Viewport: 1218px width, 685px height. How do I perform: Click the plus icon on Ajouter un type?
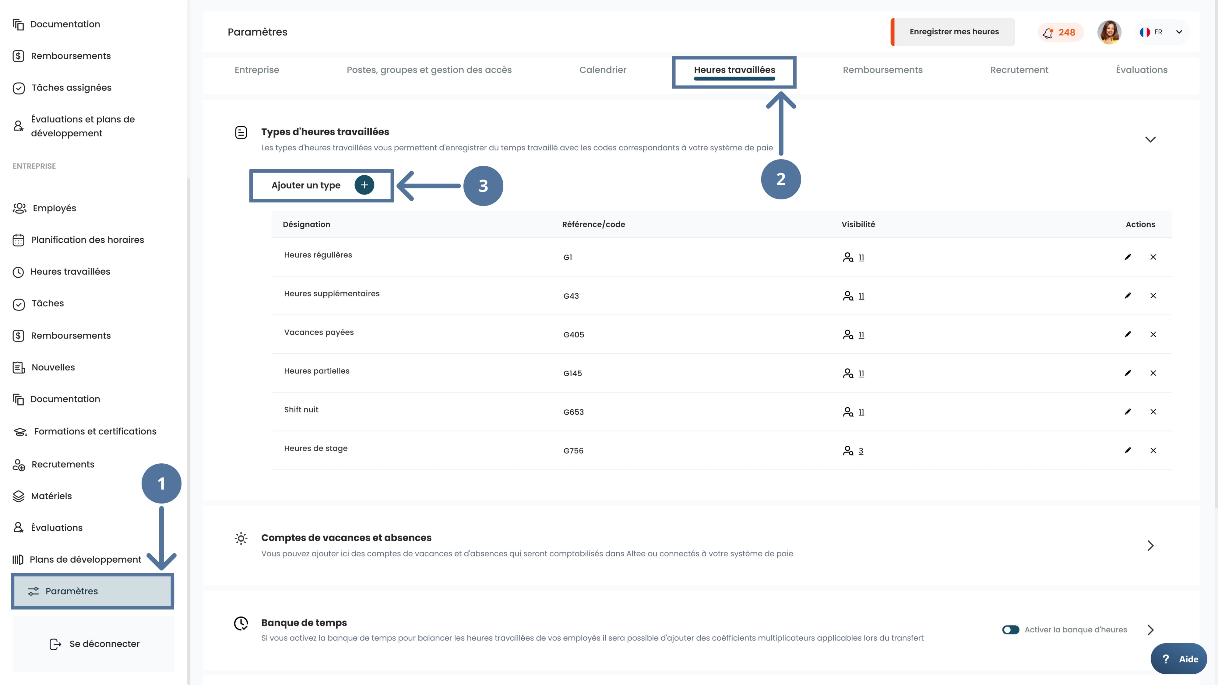coord(364,185)
